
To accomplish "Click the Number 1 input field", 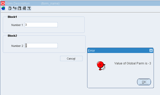I will [41, 25].
